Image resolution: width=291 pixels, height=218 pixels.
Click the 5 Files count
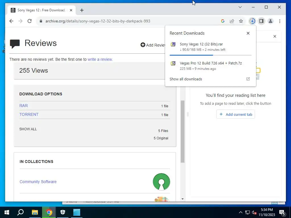point(163,131)
